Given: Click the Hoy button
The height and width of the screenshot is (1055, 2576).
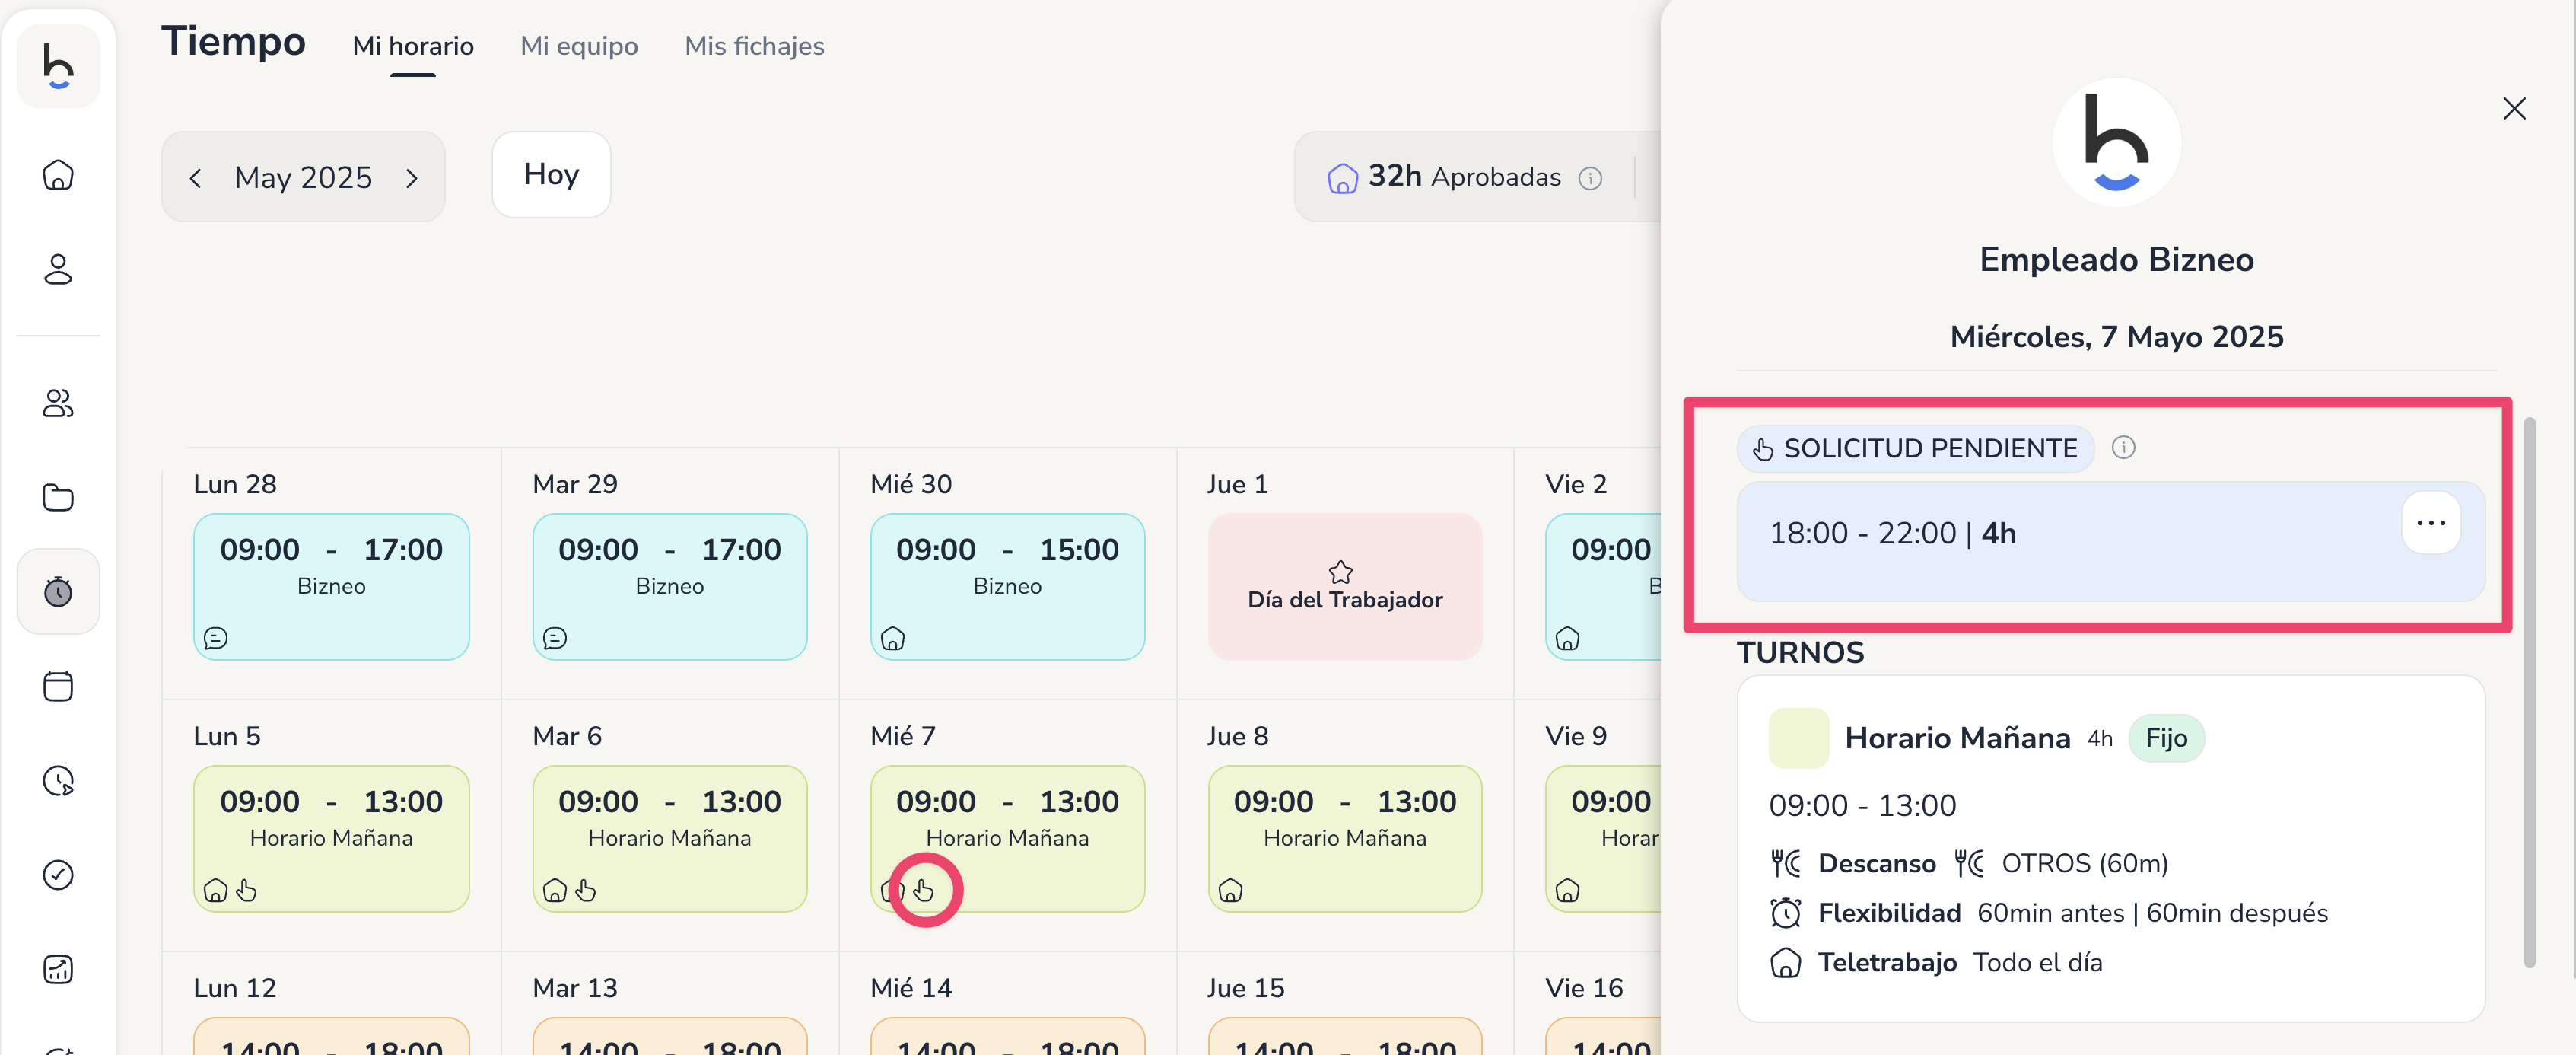Looking at the screenshot, I should (551, 174).
